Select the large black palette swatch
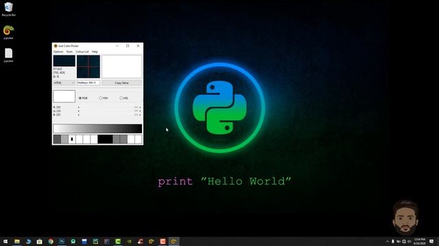439x246 pixels. pyautogui.click(x=105, y=139)
